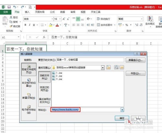Toggle bottom vertical alignment

[x=82, y=20]
